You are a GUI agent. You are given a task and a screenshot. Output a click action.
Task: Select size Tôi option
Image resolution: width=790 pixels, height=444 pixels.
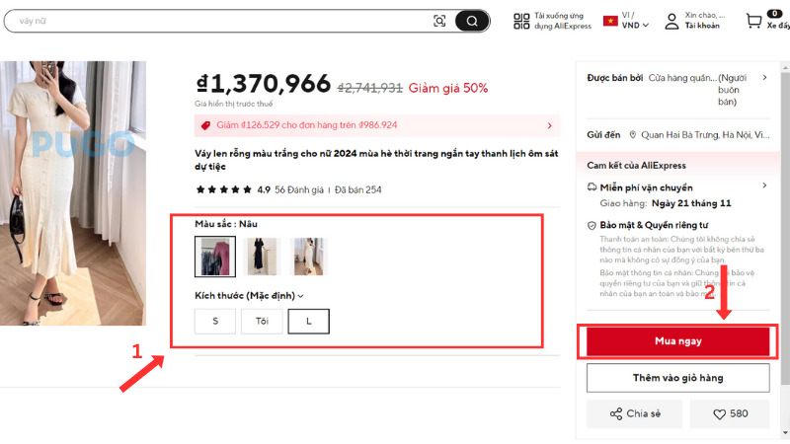(x=262, y=322)
